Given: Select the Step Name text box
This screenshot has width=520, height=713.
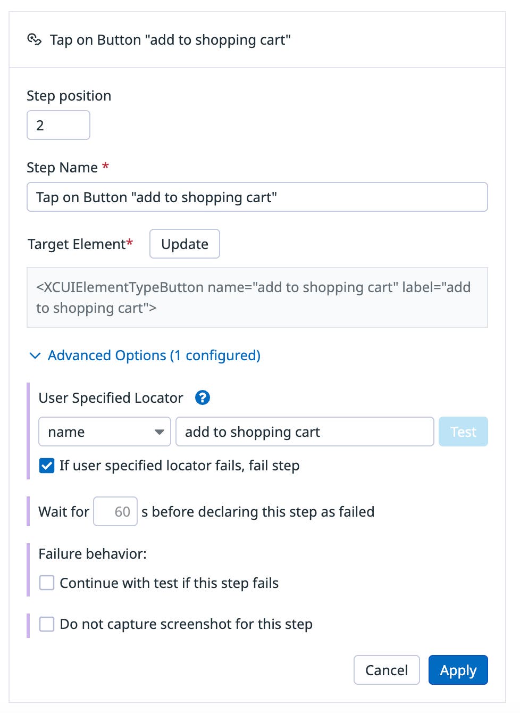Looking at the screenshot, I should click(x=257, y=197).
